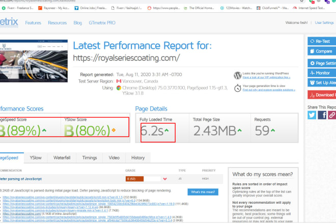Click the PageSpeed score up arrow

click(x=44, y=130)
